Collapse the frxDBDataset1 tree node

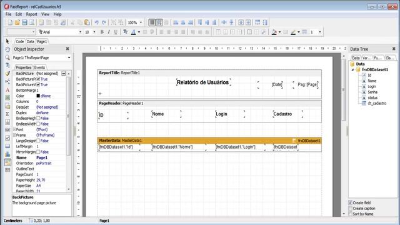352,69
